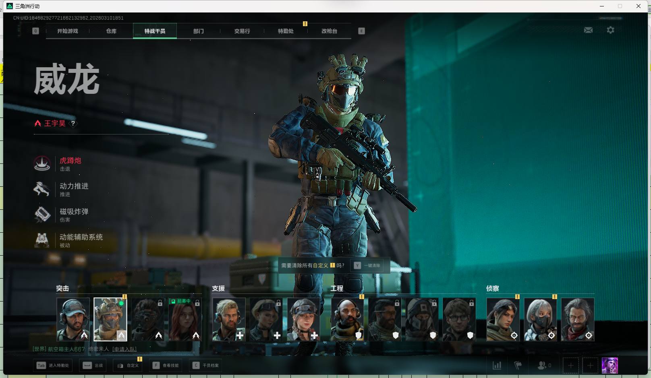Screen dimensions: 651x378
Task: Select the red-haired 招募中 operator portrait
Action: tap(185, 320)
